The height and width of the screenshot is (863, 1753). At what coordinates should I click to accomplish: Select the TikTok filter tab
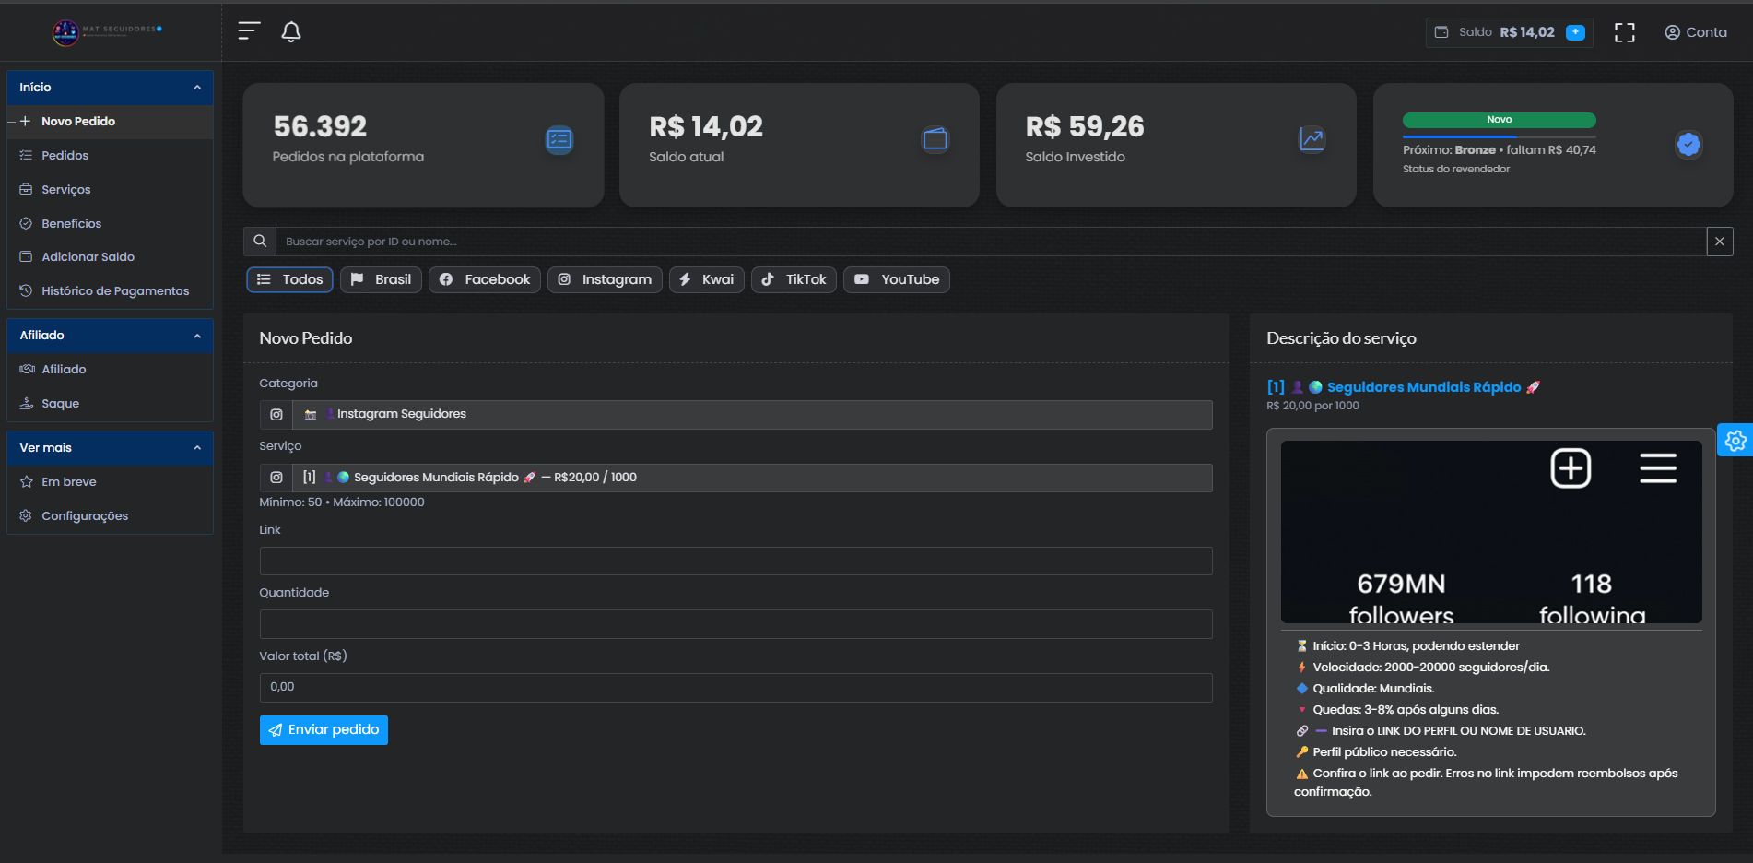(x=793, y=279)
